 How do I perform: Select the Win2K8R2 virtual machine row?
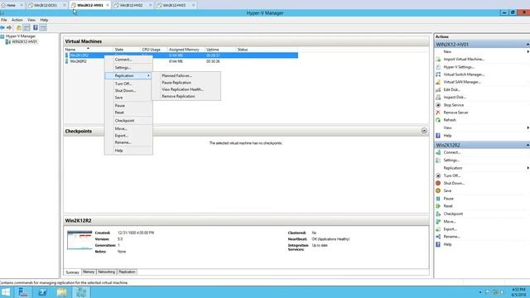tap(181, 61)
